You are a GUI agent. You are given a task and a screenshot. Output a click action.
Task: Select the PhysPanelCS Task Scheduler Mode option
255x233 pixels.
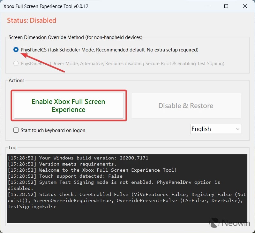(16, 50)
